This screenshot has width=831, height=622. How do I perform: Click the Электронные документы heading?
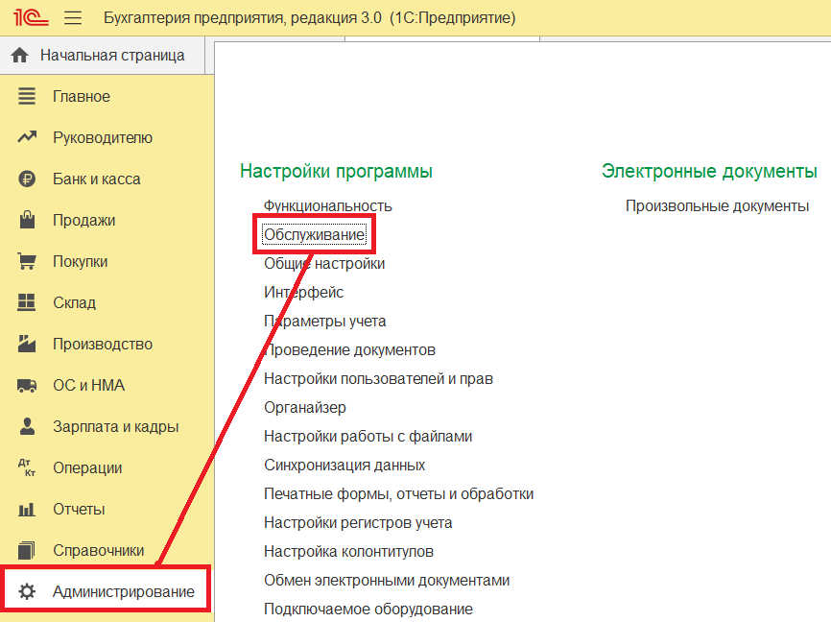(x=709, y=171)
